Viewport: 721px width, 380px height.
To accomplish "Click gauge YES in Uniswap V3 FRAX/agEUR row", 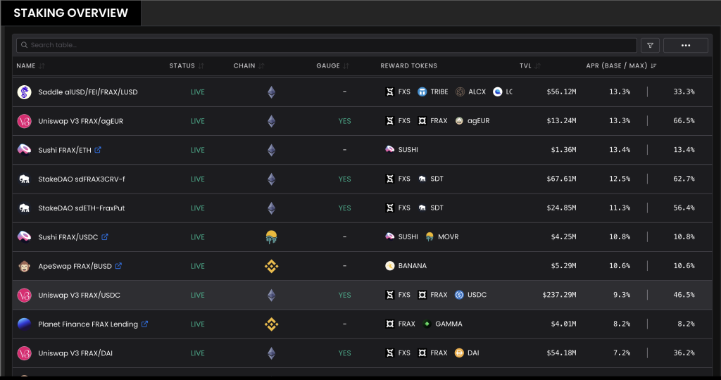I will point(344,121).
